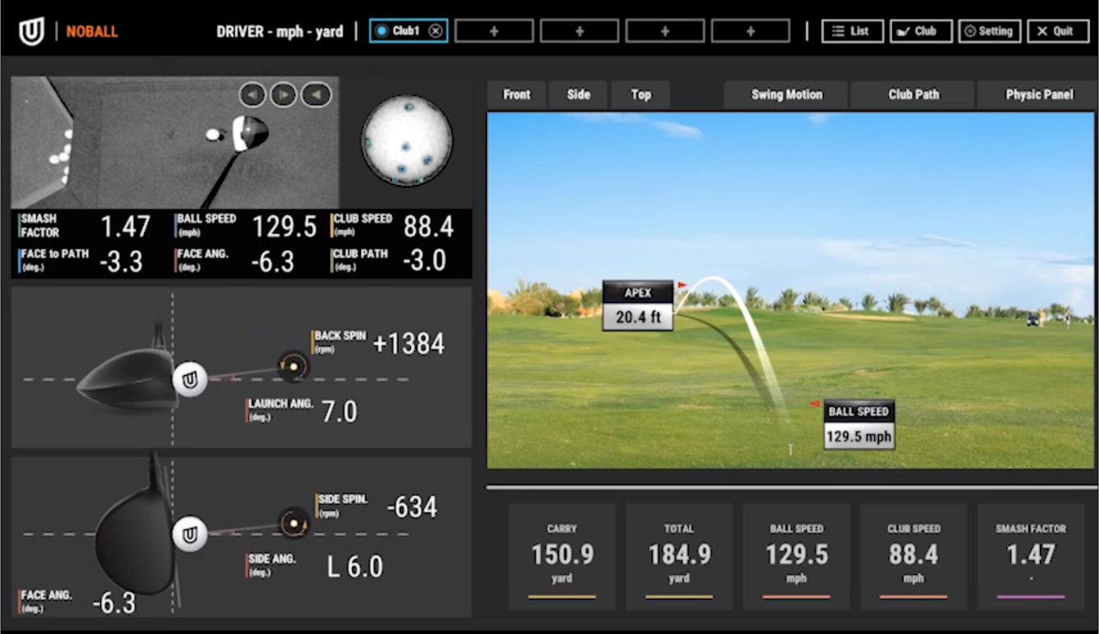The width and height of the screenshot is (1099, 634).
Task: Select the CARRY 150.9 yard tile
Action: pos(562,556)
